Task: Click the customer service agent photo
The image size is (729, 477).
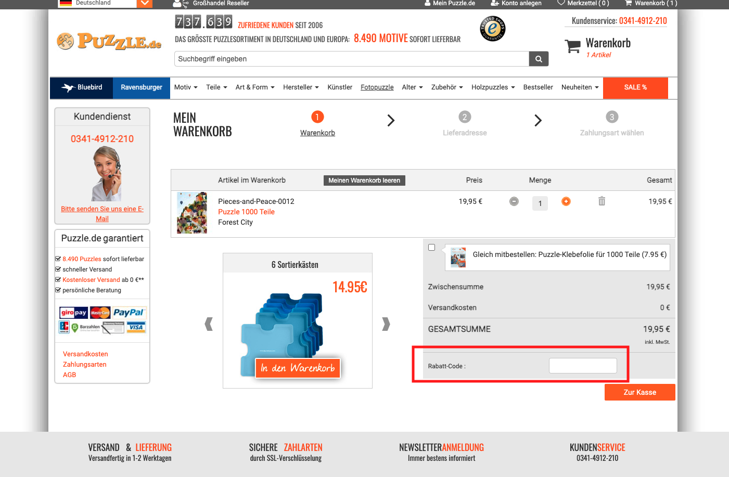Action: [x=107, y=174]
